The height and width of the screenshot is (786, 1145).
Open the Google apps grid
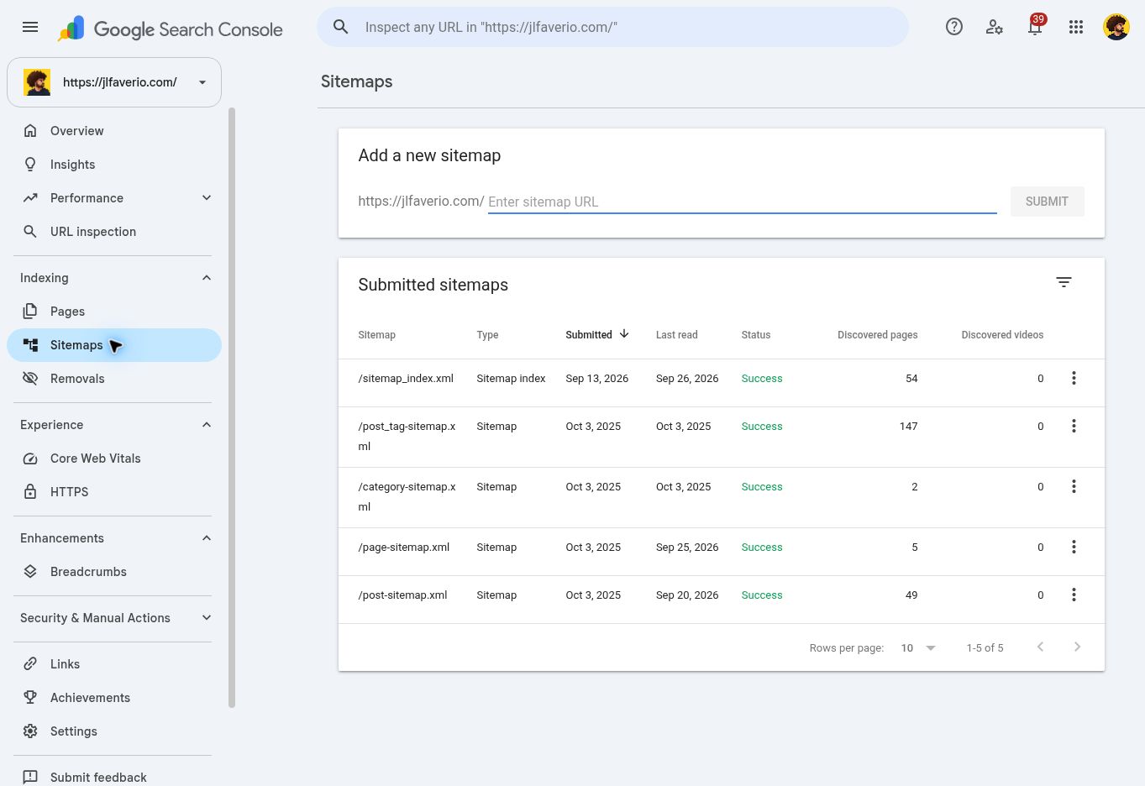click(1076, 27)
